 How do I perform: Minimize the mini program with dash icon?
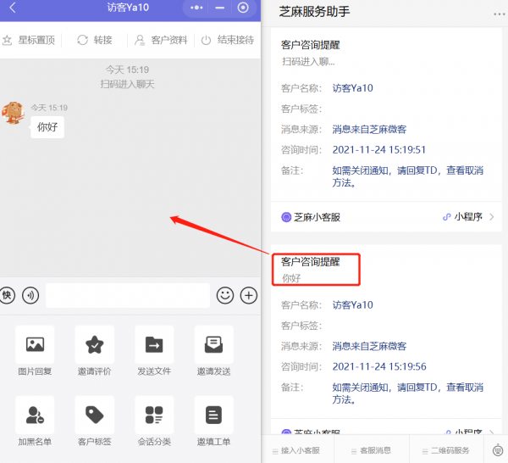[219, 8]
